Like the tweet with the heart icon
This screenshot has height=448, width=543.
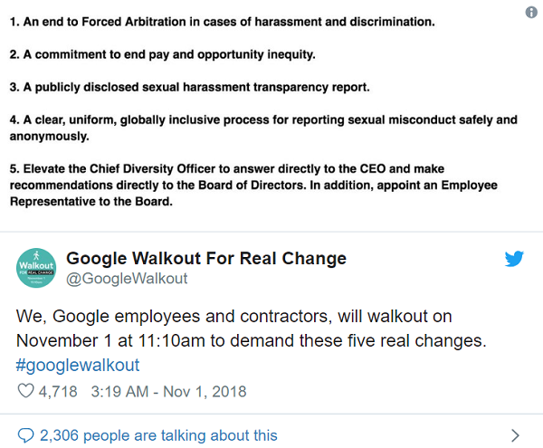26,392
